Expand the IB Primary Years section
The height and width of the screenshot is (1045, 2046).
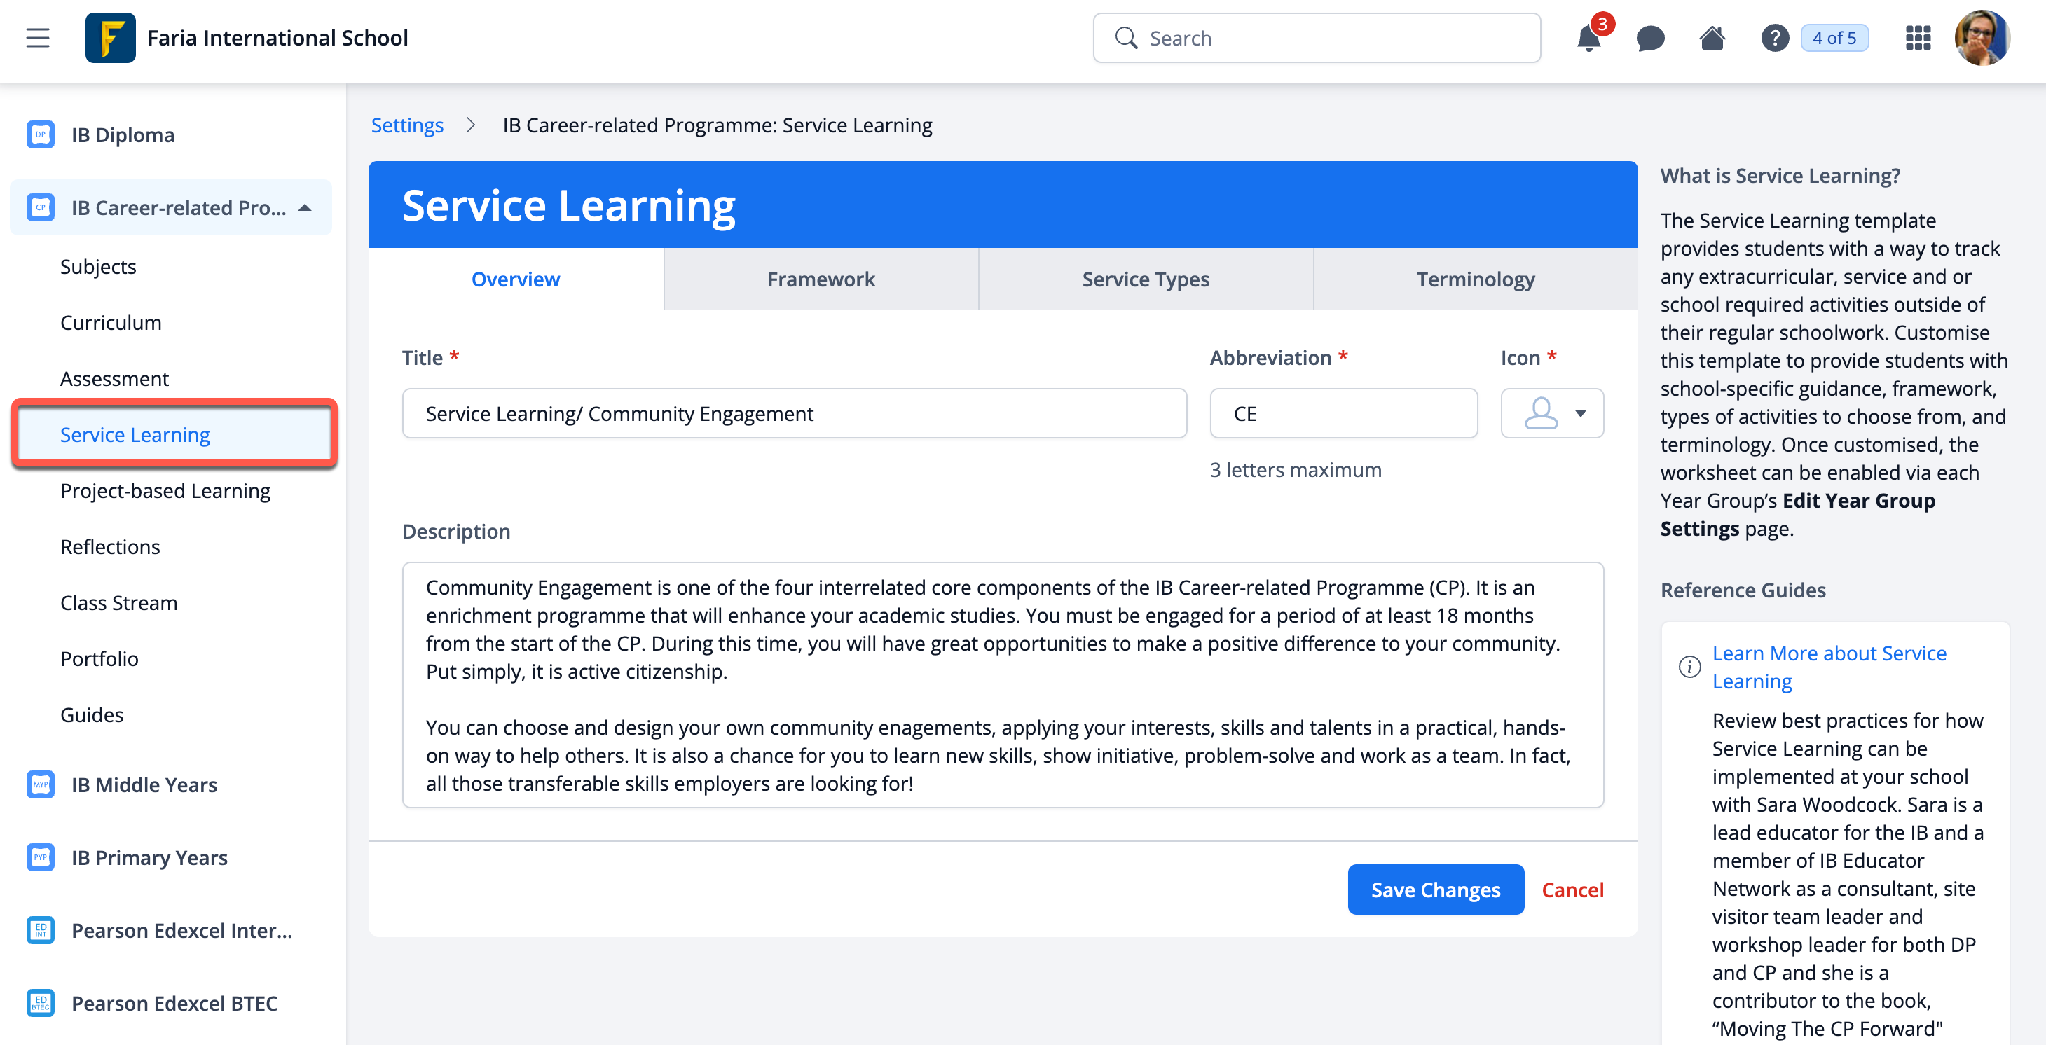pyautogui.click(x=149, y=857)
